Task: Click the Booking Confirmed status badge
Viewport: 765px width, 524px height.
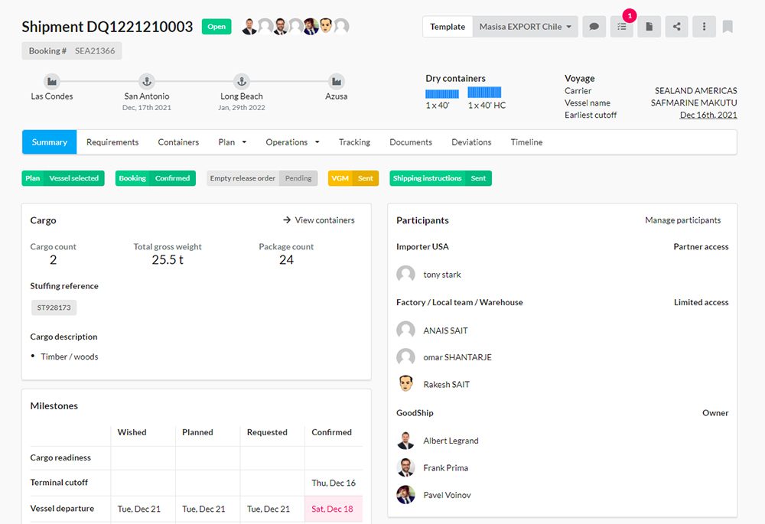Action: (x=155, y=178)
